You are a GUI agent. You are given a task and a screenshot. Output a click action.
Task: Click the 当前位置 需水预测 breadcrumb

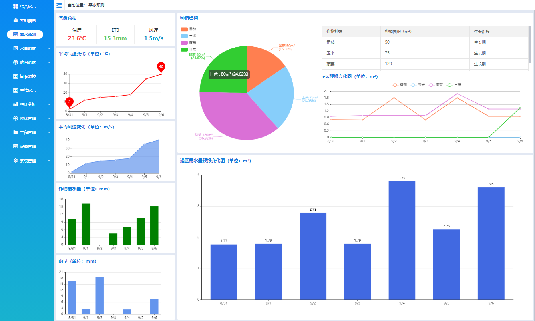(86, 5)
